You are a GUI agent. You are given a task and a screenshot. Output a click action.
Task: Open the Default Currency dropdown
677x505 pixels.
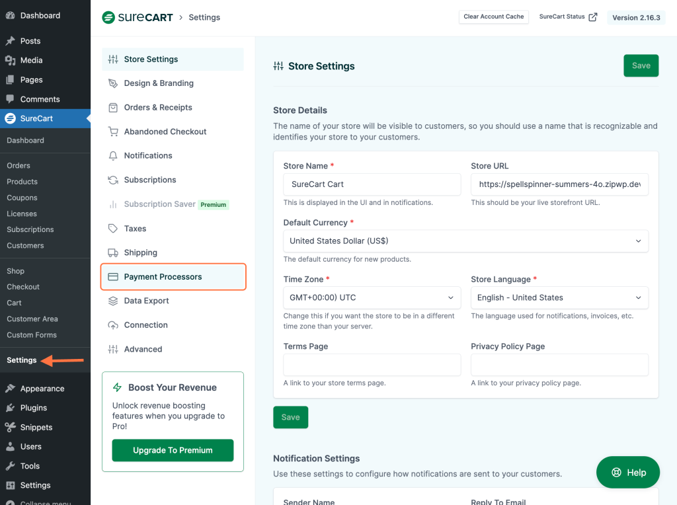(x=465, y=241)
